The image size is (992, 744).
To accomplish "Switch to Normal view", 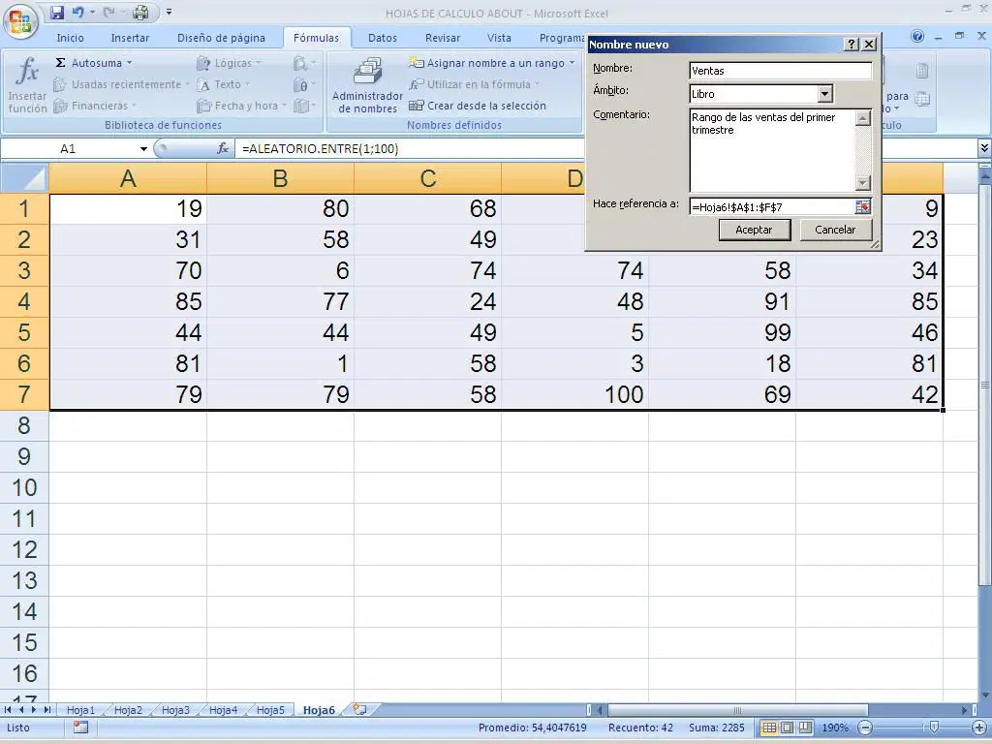I will [x=768, y=728].
